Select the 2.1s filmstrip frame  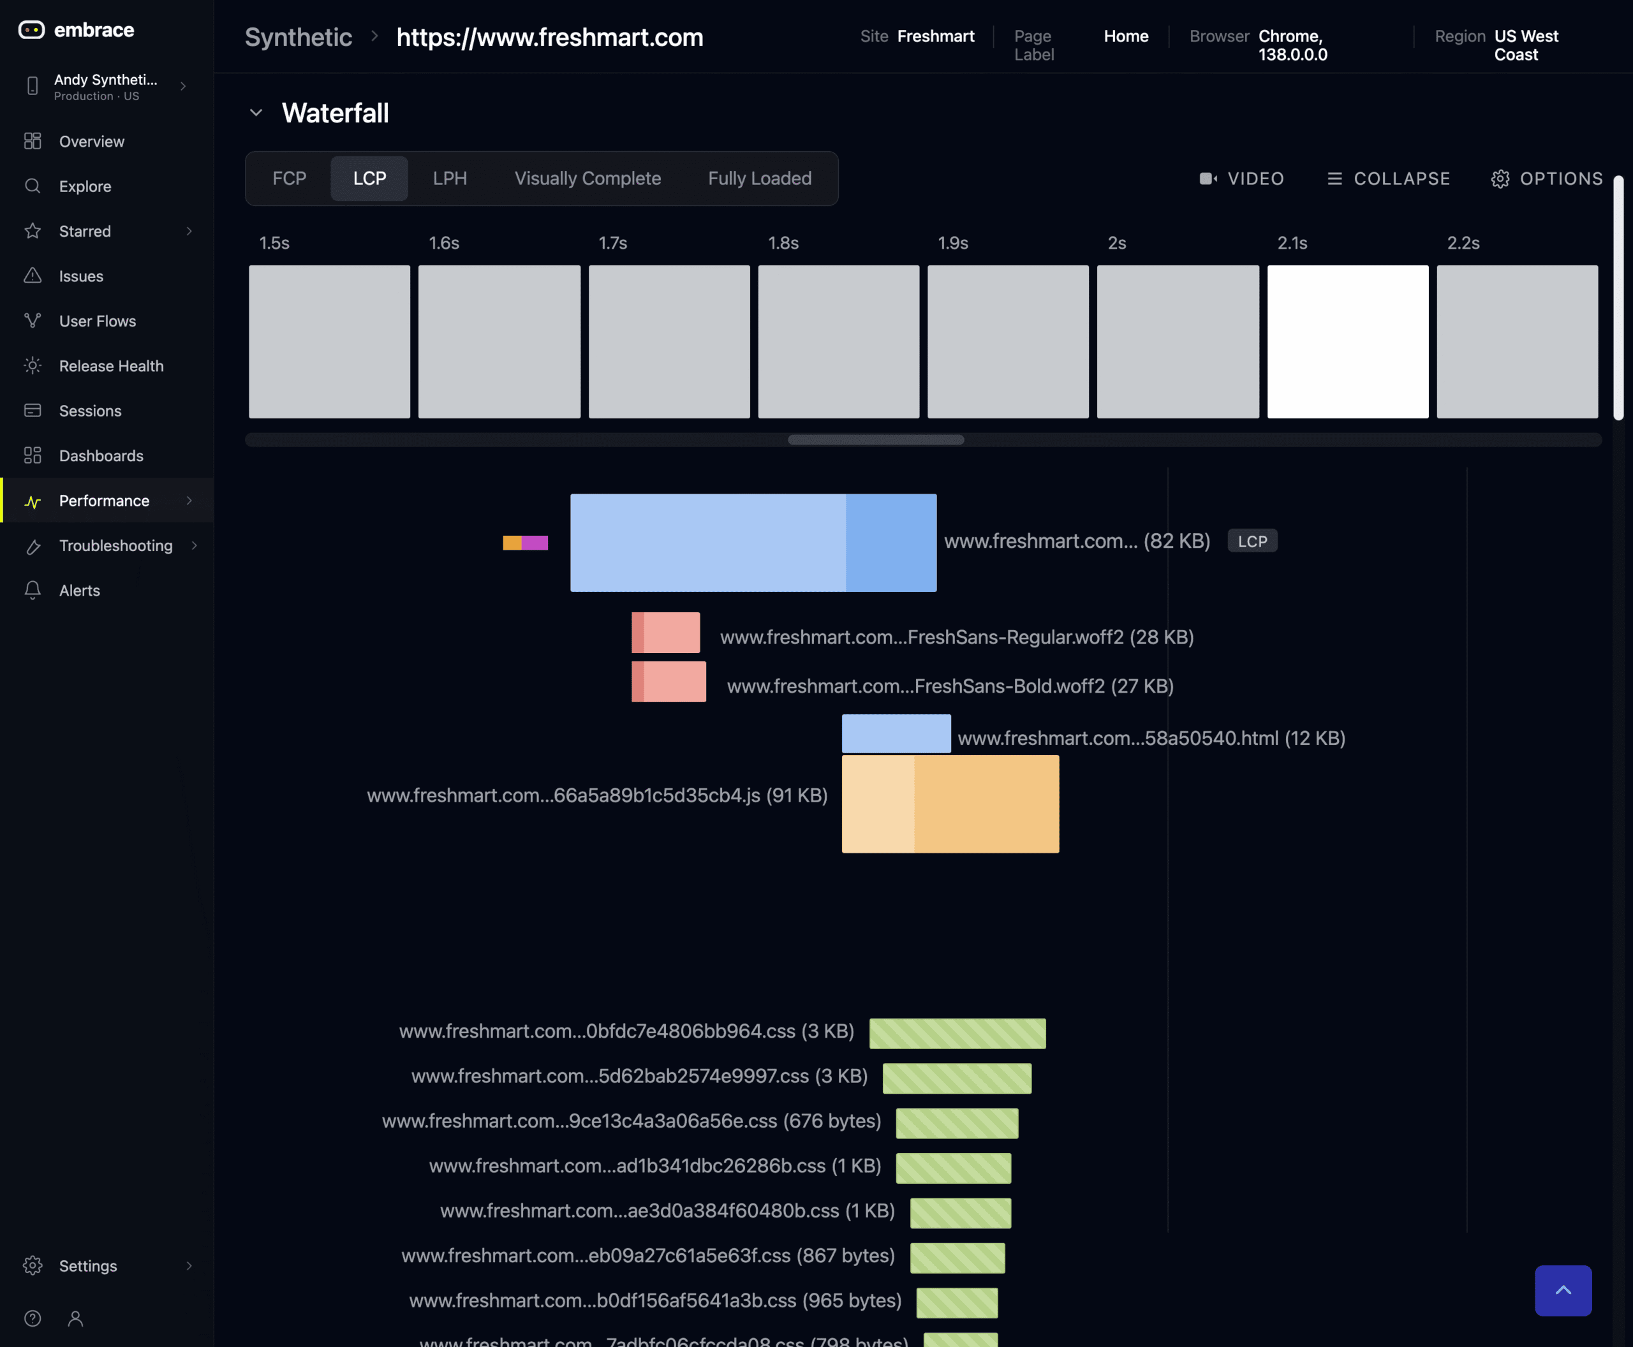coord(1347,341)
